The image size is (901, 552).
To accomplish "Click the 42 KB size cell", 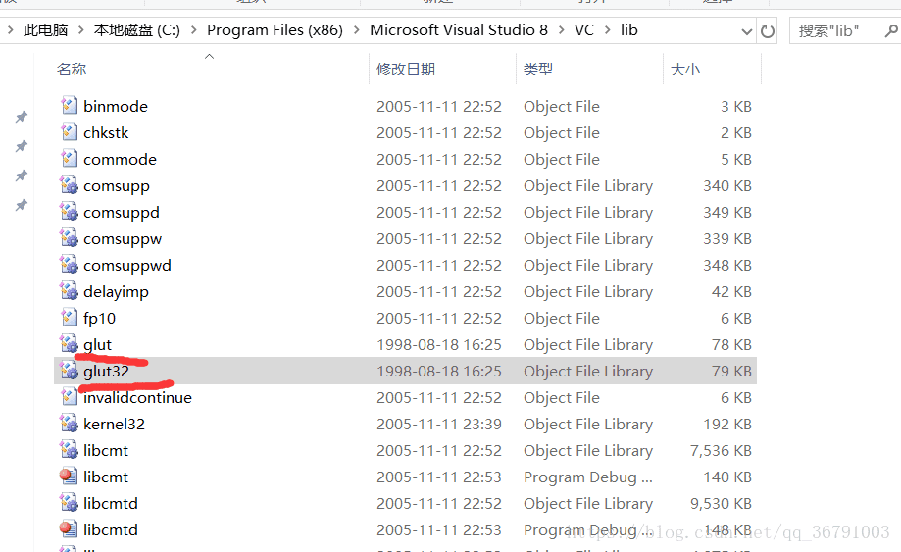I will [731, 292].
